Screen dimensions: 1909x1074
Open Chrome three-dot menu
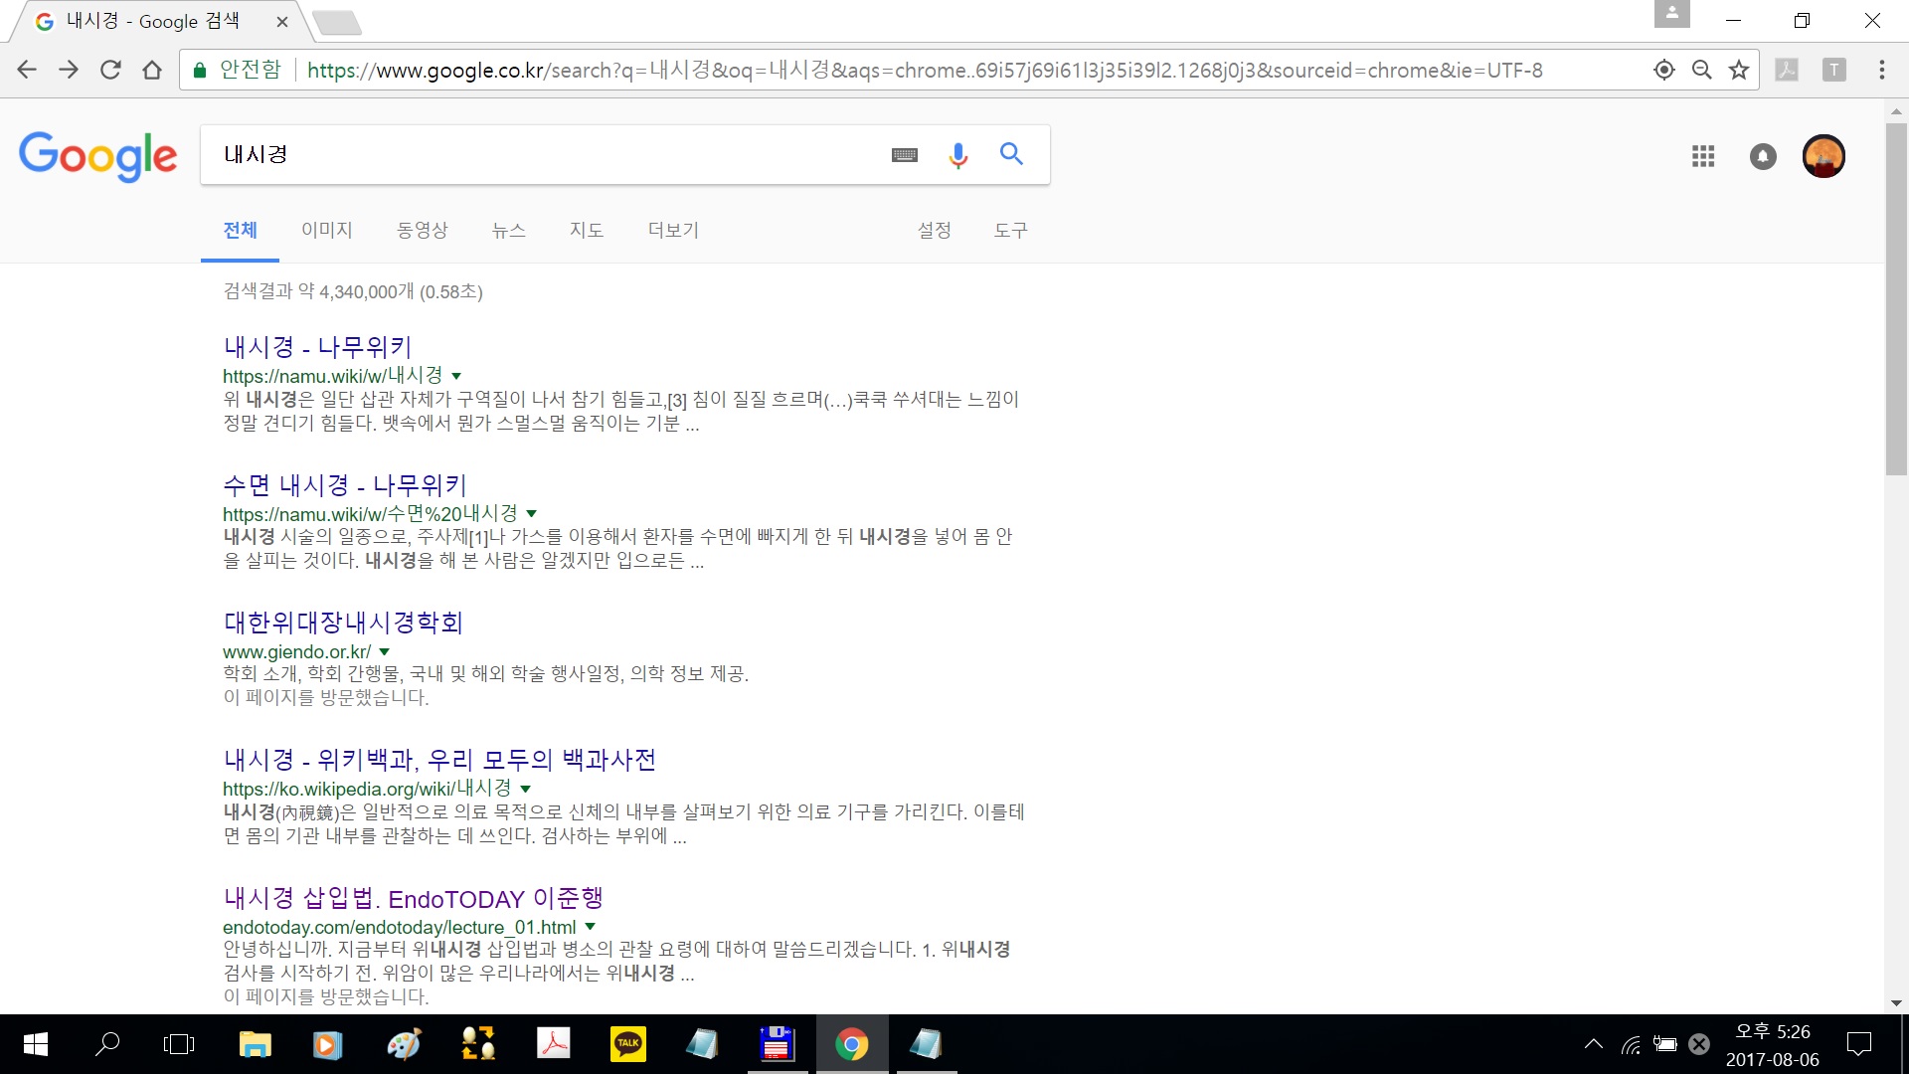click(x=1881, y=70)
